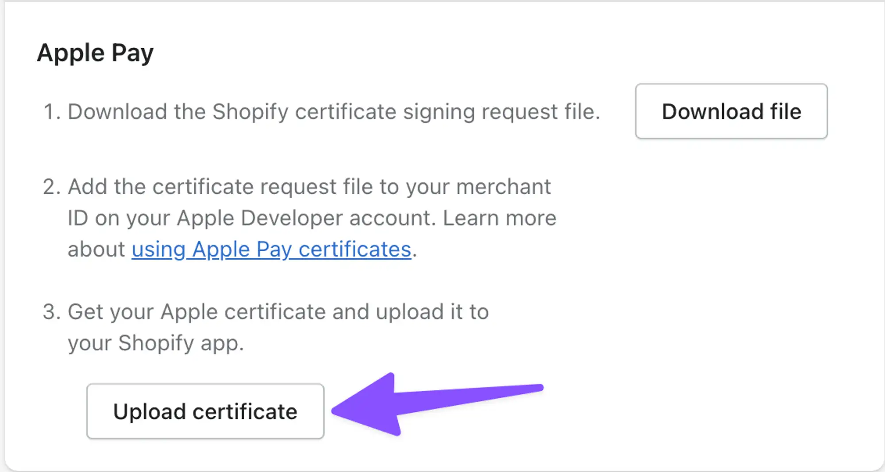
Task: Click the Upload certificate button
Action: pyautogui.click(x=205, y=411)
